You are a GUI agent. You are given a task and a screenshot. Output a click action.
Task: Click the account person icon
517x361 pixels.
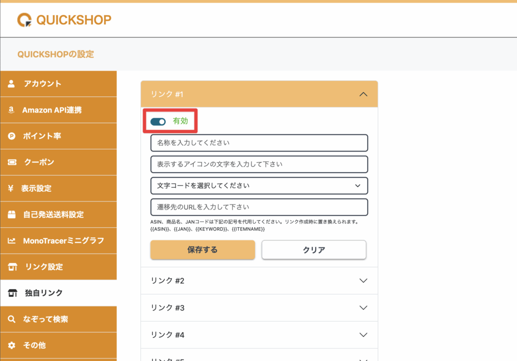click(x=11, y=84)
